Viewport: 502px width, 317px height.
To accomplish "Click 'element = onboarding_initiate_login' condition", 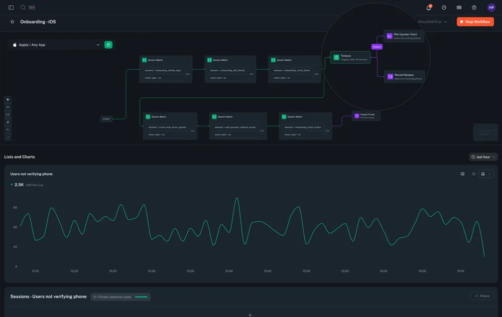I will (163, 70).
